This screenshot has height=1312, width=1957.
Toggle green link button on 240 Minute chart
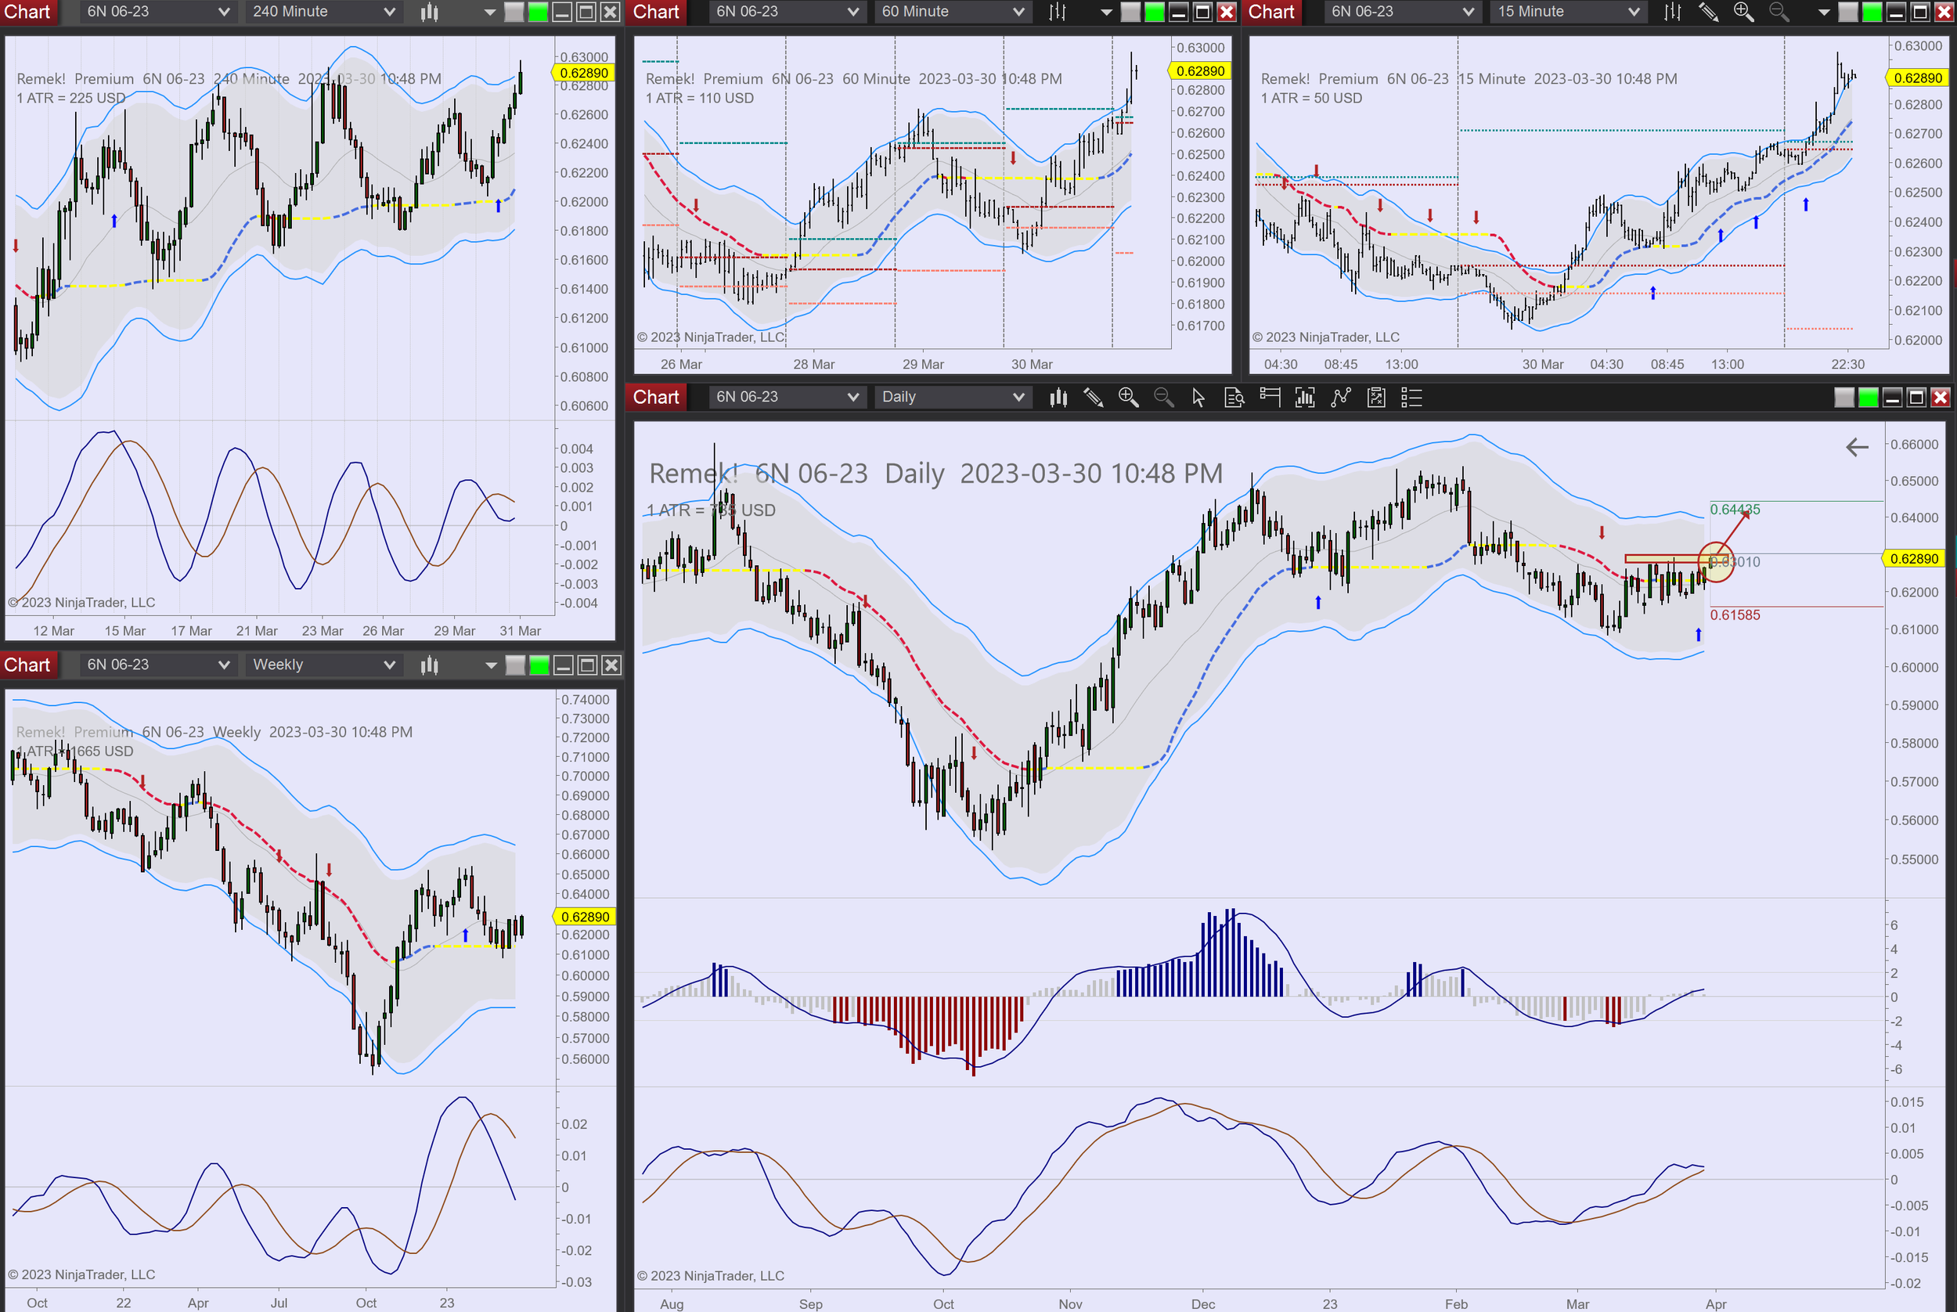(539, 12)
